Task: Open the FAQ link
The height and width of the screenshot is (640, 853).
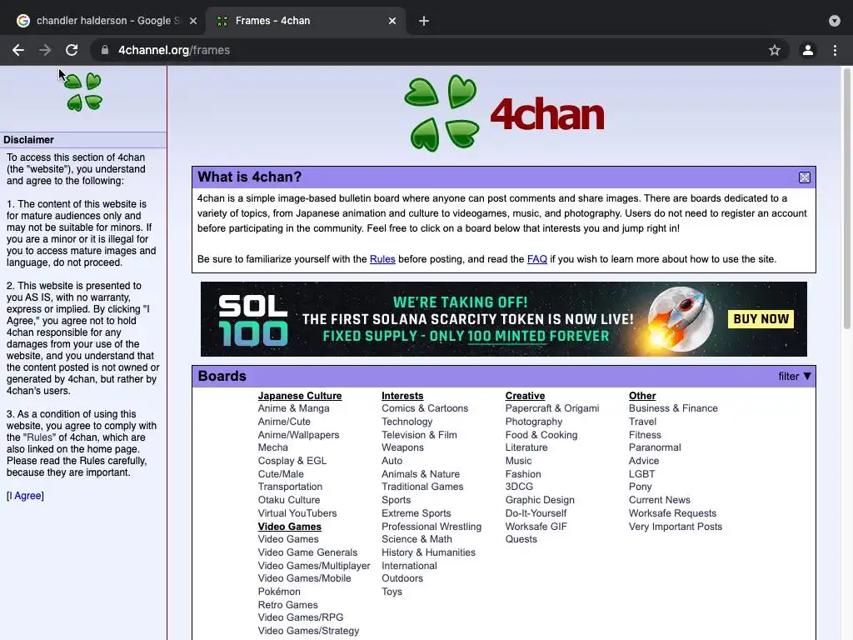Action: [537, 259]
